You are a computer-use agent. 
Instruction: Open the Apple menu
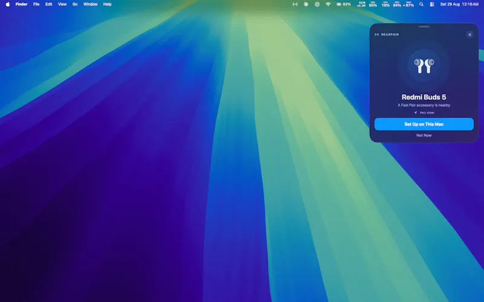coord(8,4)
